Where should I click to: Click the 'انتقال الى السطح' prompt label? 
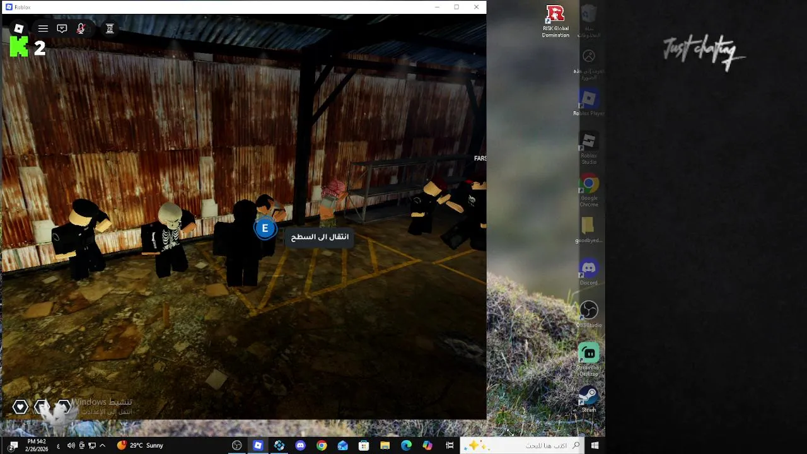click(x=320, y=236)
